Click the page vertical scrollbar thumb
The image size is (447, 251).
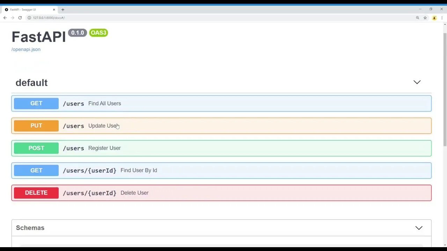click(445, 89)
